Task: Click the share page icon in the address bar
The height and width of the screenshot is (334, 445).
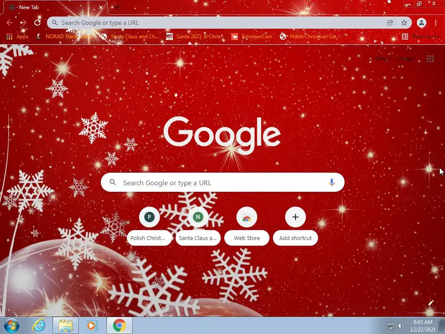Action: click(390, 23)
